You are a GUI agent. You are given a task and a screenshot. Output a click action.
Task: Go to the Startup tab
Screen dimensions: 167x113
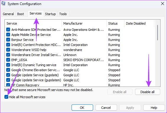point(50,14)
